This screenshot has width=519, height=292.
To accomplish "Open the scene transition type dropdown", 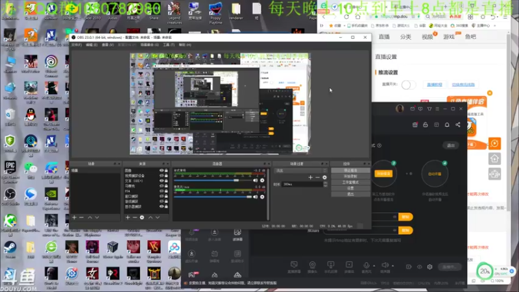I will point(300,171).
